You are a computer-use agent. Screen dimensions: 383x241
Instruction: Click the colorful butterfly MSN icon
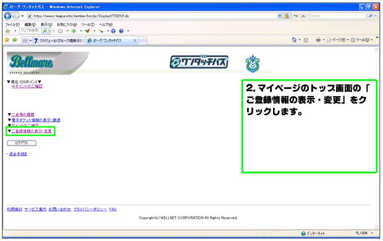coord(88,31)
